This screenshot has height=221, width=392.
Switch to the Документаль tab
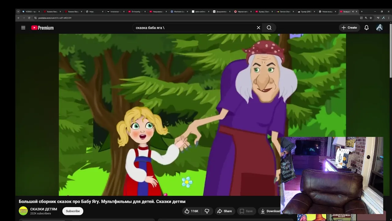221,12
